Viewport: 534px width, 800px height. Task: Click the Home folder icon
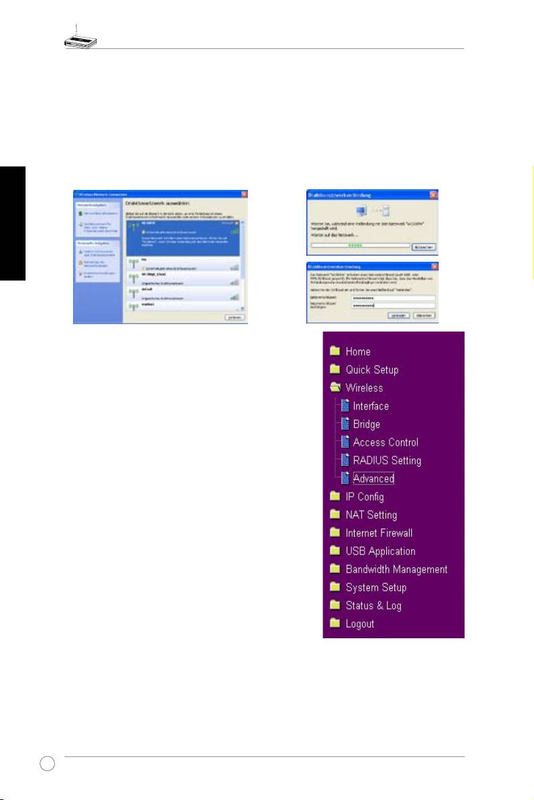(x=335, y=351)
